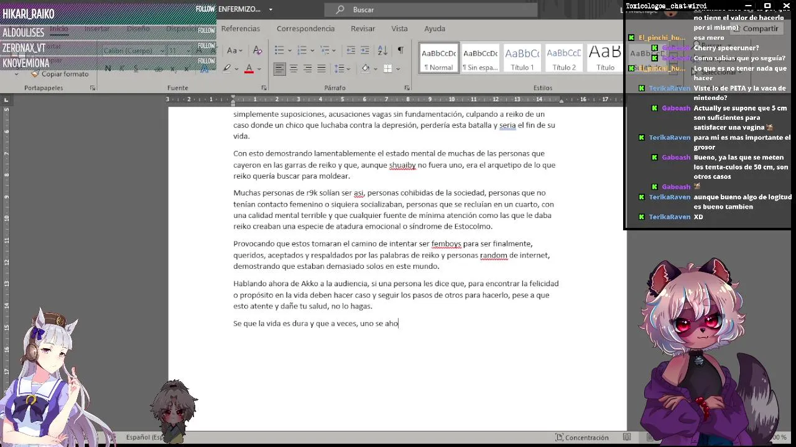Image resolution: width=796 pixels, height=447 pixels.
Task: Click the multilevel list icon
Action: point(324,50)
